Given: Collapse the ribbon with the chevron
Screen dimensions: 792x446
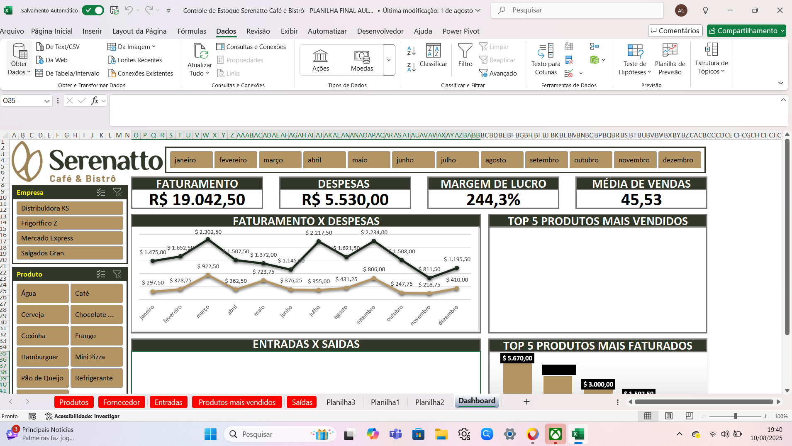Looking at the screenshot, I should click(x=780, y=83).
